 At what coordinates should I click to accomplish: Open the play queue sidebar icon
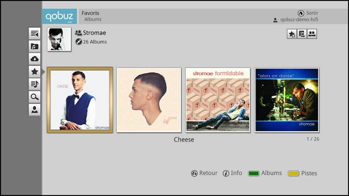point(34,34)
